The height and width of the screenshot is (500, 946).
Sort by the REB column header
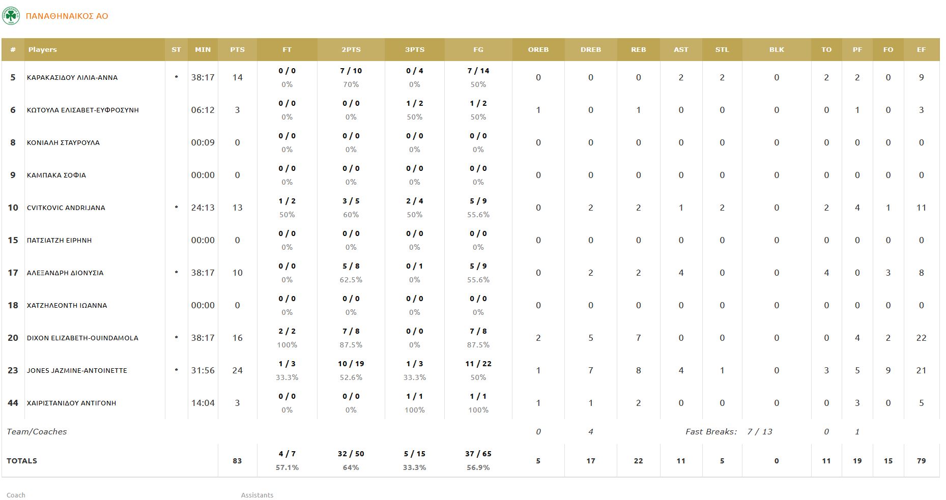coord(638,50)
